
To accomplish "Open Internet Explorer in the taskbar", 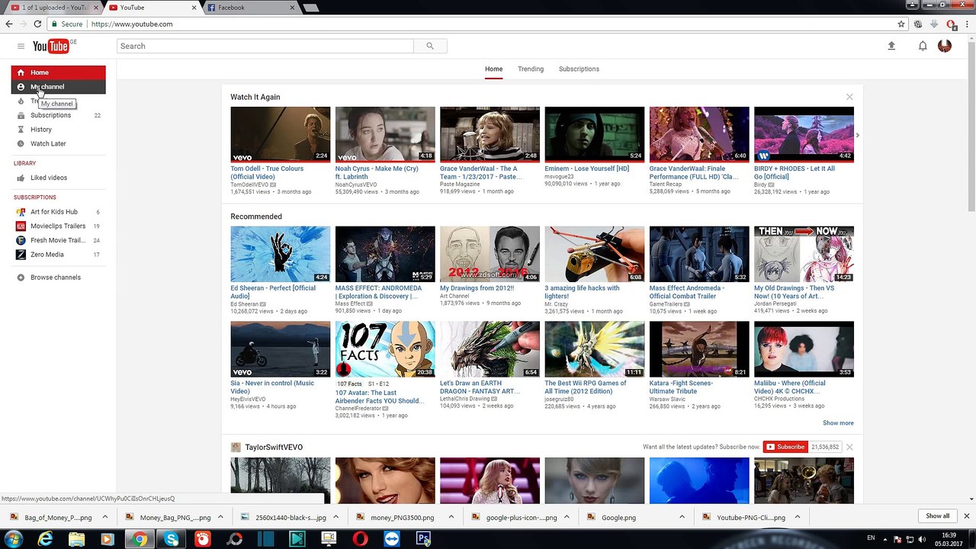I will 46,539.
